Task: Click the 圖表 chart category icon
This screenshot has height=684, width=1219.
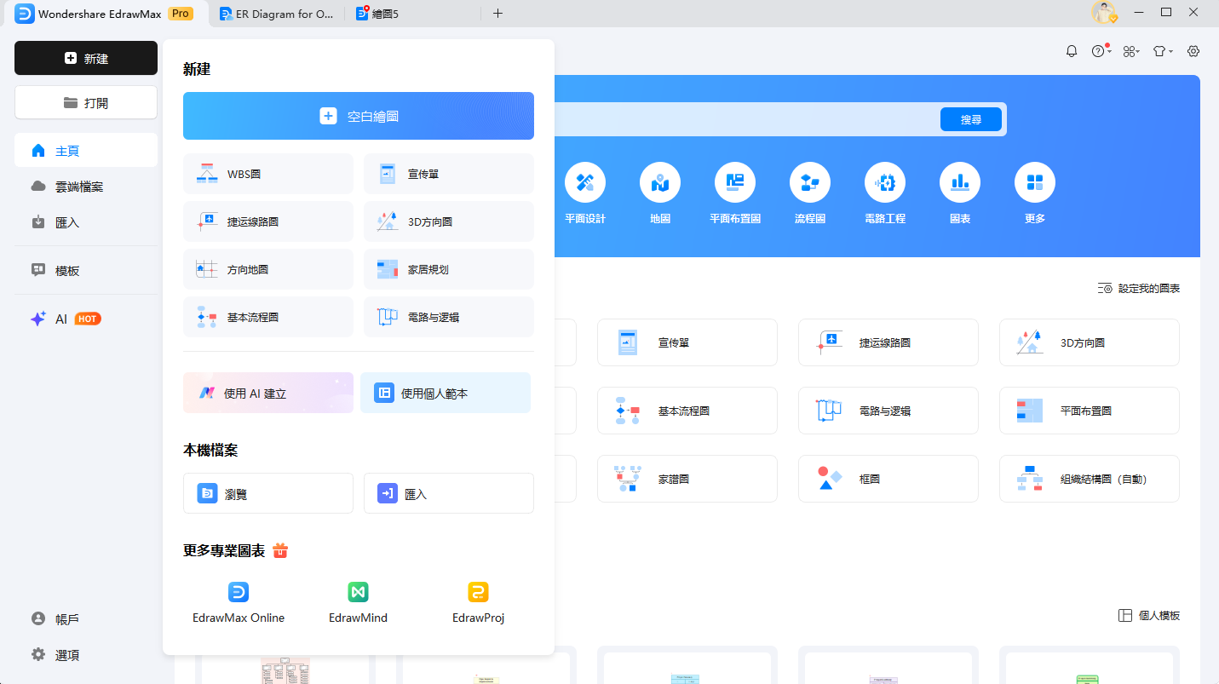Action: pos(960,182)
